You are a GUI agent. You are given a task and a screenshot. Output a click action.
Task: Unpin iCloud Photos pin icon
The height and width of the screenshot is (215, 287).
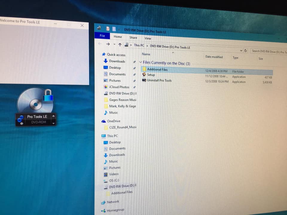(134, 87)
